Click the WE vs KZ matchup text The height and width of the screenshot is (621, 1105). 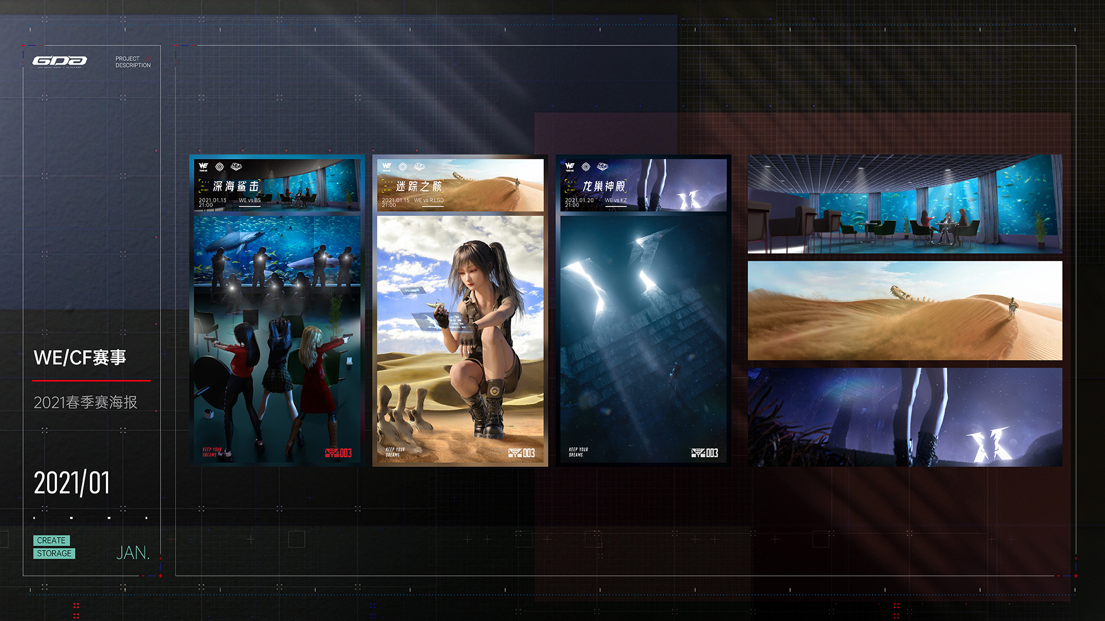point(616,201)
